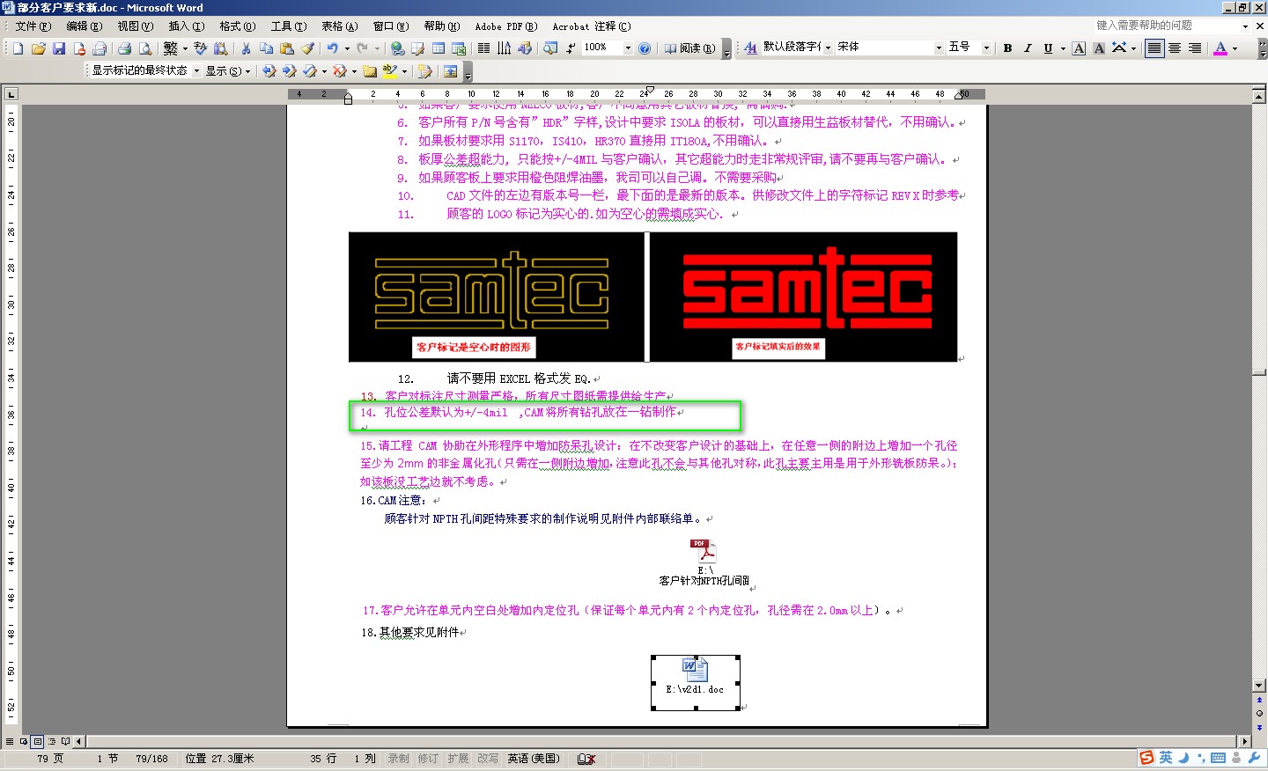
Task: Click Sogou input method tray icon
Action: click(1146, 758)
